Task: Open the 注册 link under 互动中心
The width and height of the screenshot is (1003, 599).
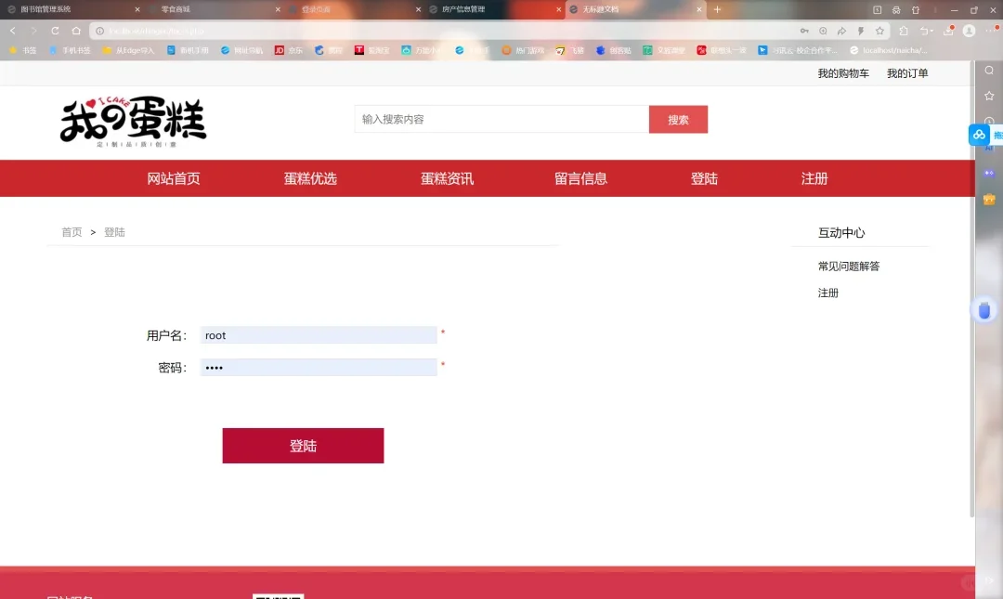Action: pos(826,293)
